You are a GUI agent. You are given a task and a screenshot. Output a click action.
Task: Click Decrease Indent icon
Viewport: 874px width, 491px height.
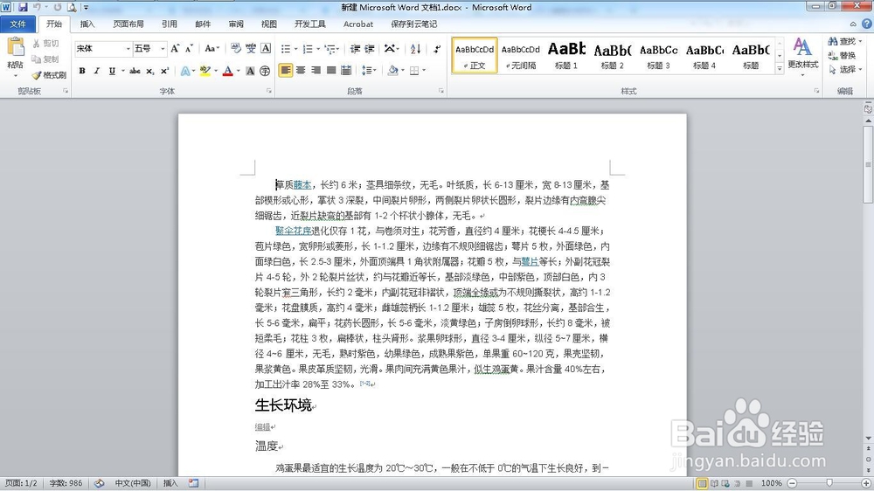click(x=355, y=49)
